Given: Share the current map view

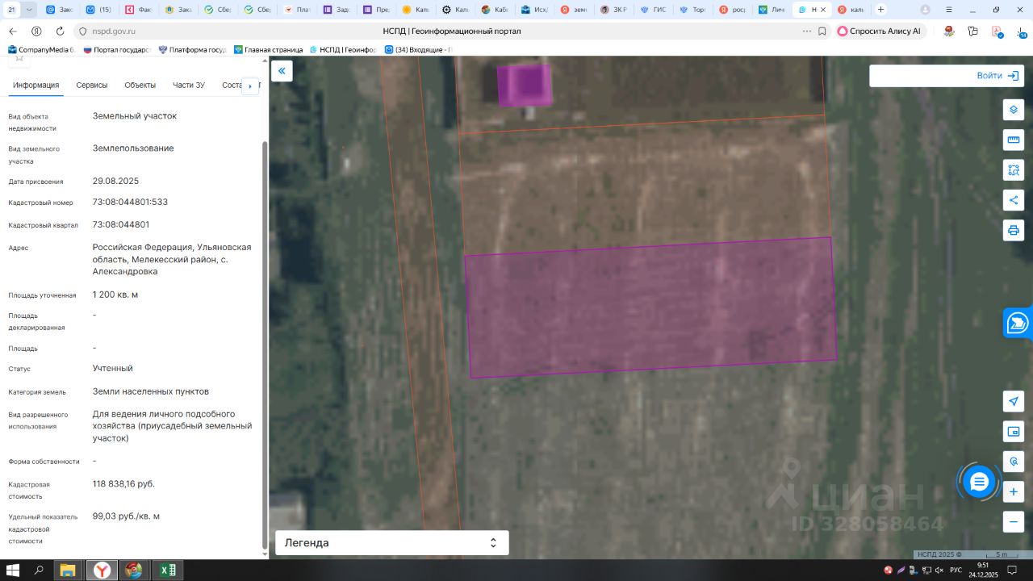Looking at the screenshot, I should tap(1014, 200).
